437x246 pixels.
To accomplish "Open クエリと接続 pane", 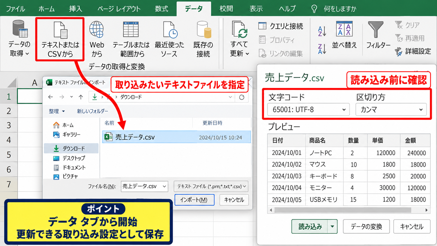I will 281,26.
